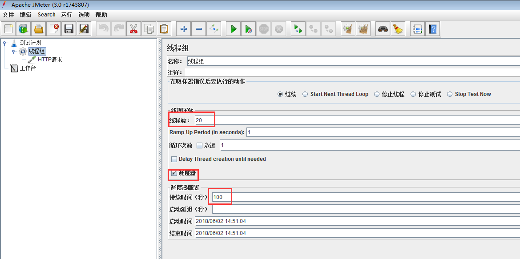Screen dimensions: 520x259
Task: Click the 线程数 field showing 20
Action: [357, 120]
